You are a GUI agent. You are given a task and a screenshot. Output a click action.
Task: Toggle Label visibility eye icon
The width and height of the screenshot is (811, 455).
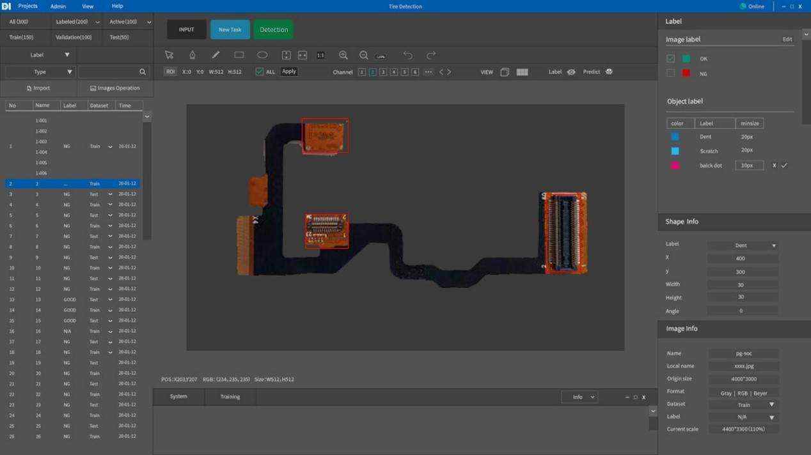[571, 72]
